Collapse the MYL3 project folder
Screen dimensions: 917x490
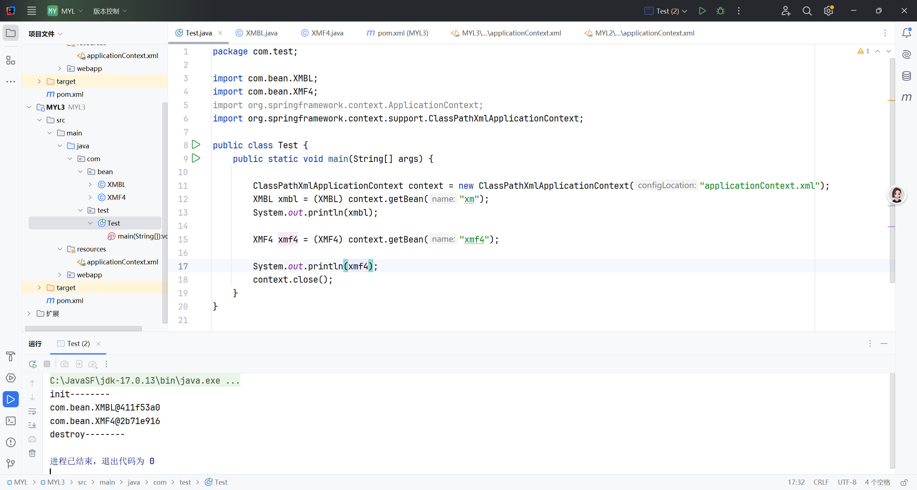coord(29,107)
